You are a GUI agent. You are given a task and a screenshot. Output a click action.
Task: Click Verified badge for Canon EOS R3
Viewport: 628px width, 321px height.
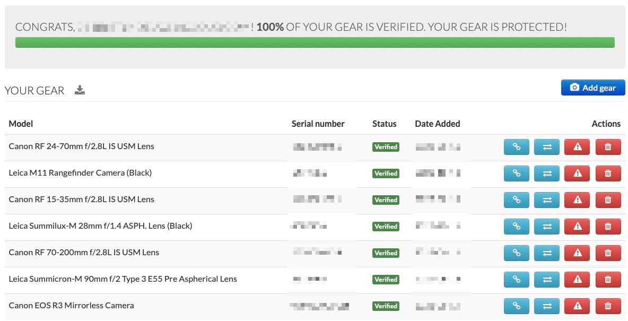(386, 306)
